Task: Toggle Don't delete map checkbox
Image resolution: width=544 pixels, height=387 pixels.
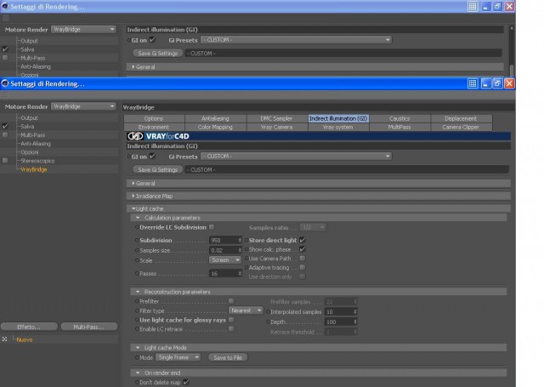Action: [186, 382]
